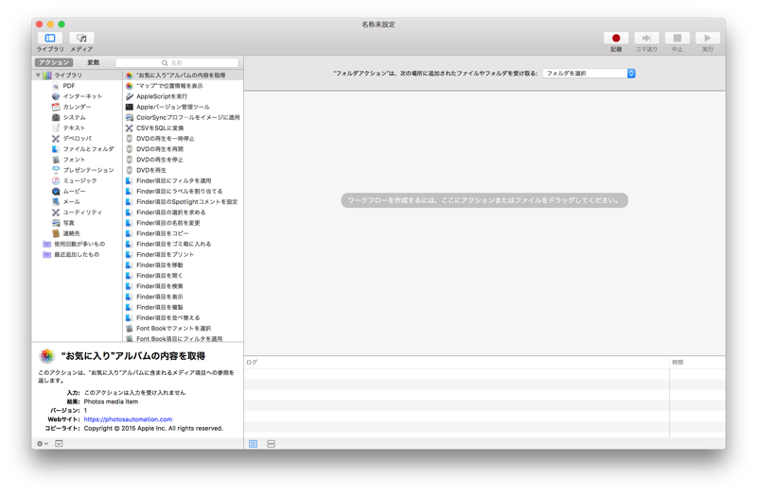Screen dimensions: 757x494
Task: Toggle the ライブラリ library panel button
Action: [50, 38]
